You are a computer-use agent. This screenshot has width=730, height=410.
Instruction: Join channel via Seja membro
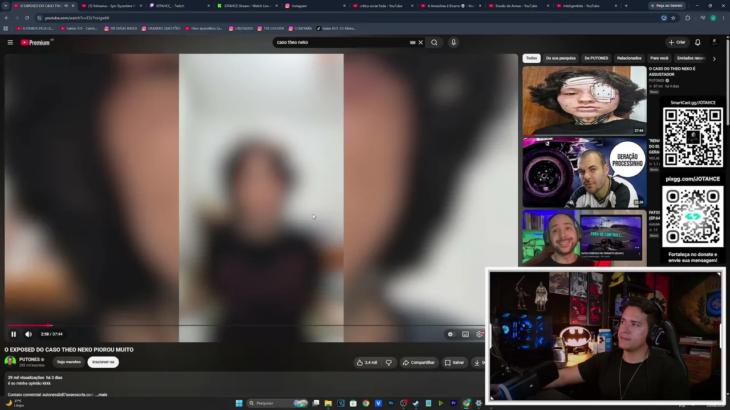tap(69, 362)
